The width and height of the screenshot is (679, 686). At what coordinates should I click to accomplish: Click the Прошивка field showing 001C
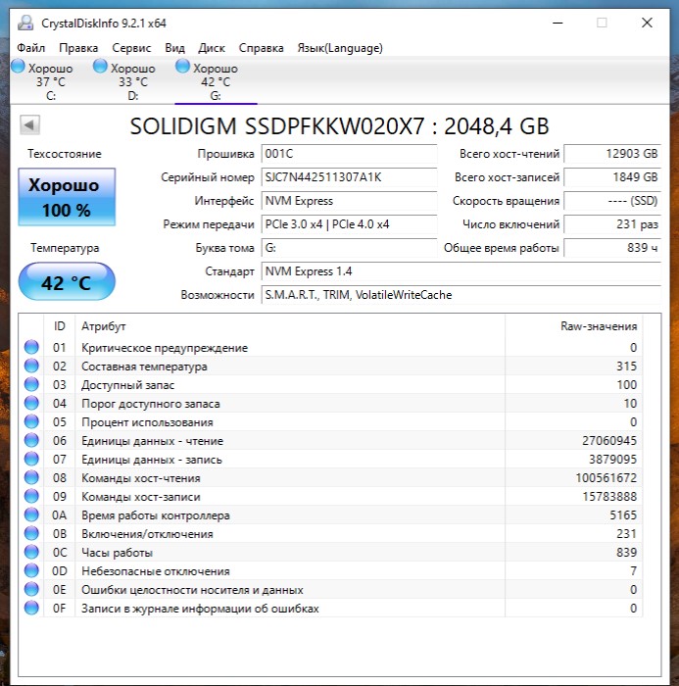pos(349,154)
